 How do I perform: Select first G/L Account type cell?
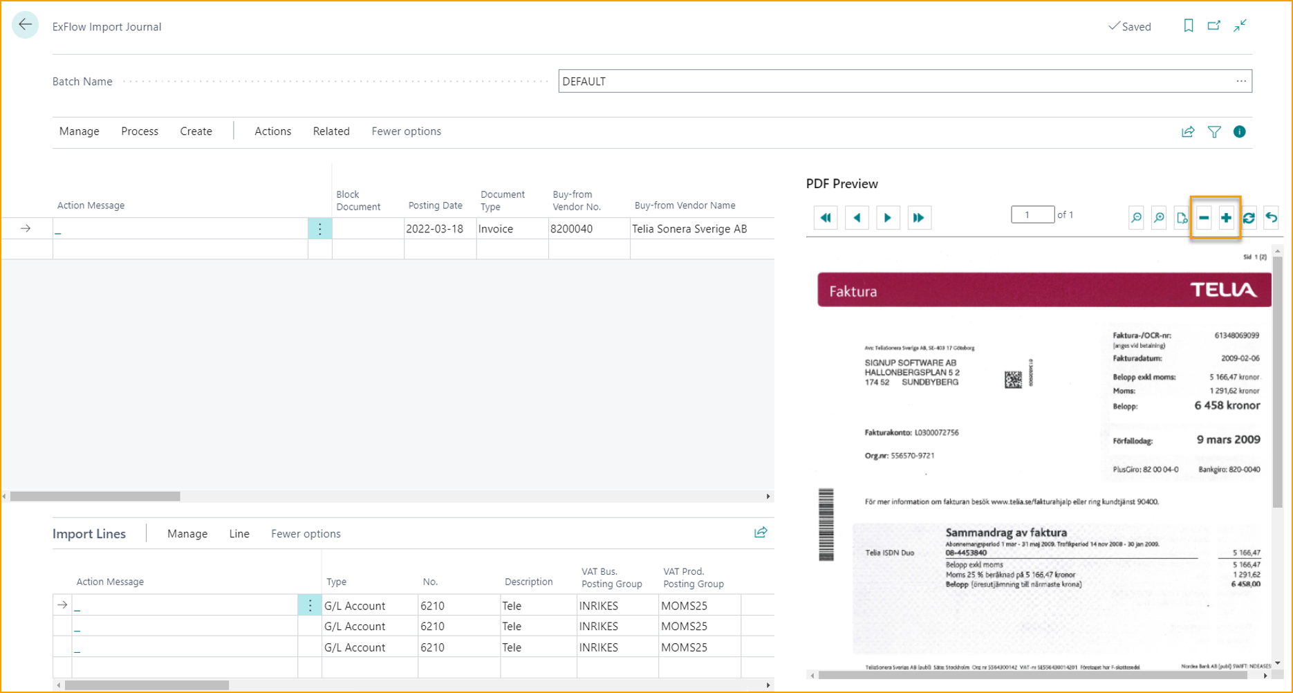[x=369, y=606]
